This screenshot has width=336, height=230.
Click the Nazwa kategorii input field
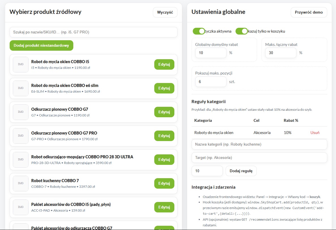(x=259, y=144)
